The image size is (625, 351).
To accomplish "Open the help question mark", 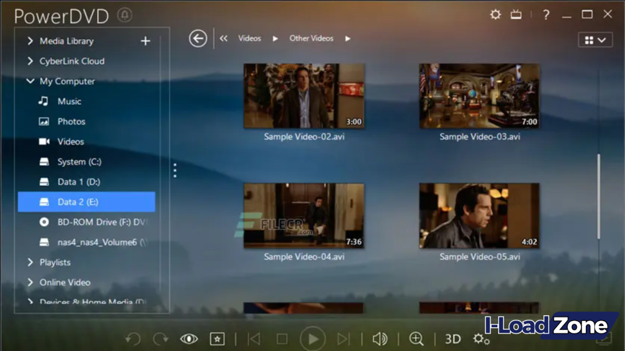I will (546, 15).
